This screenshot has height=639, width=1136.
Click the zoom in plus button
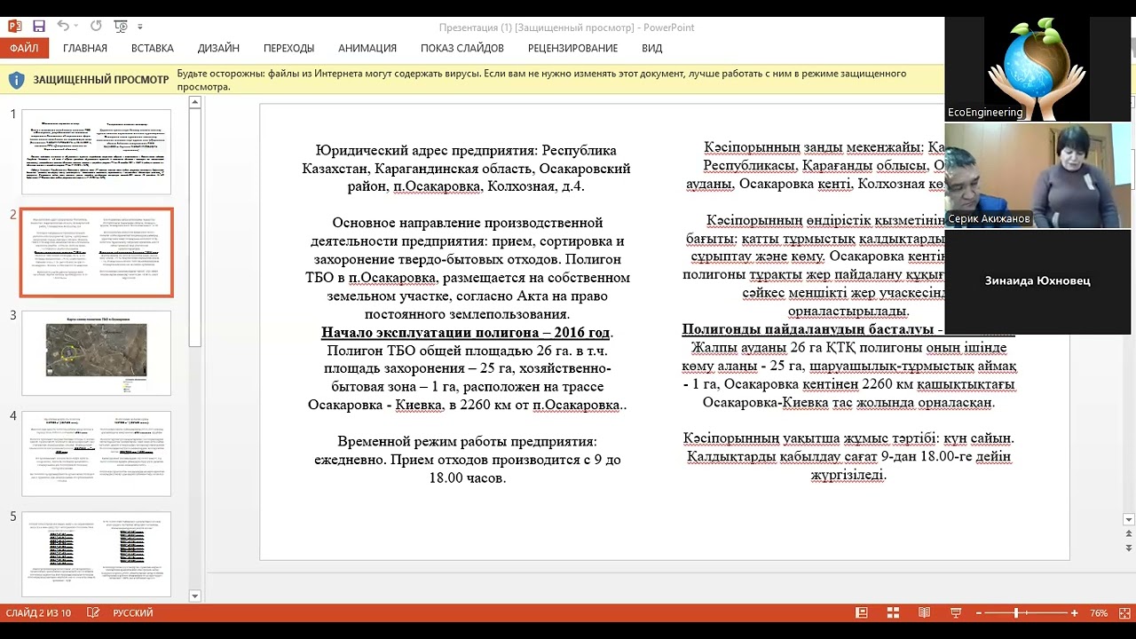pos(1074,613)
